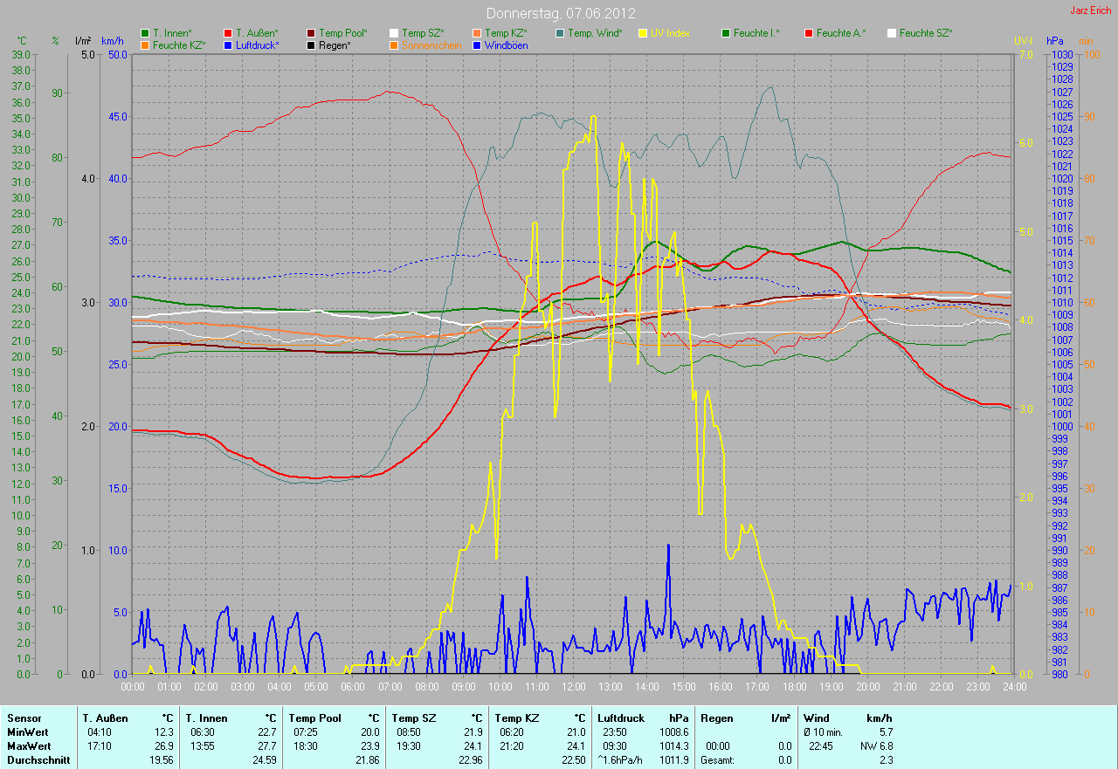This screenshot has width=1118, height=769.
Task: Click the red T. Außen legend swatch
Action: 228,33
